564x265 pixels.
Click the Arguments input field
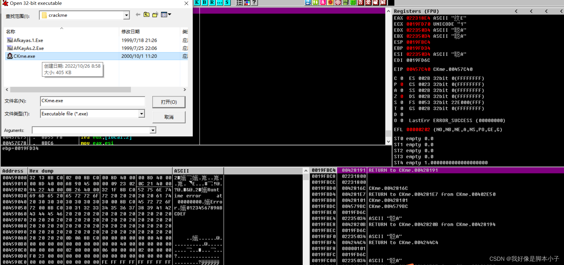91,130
